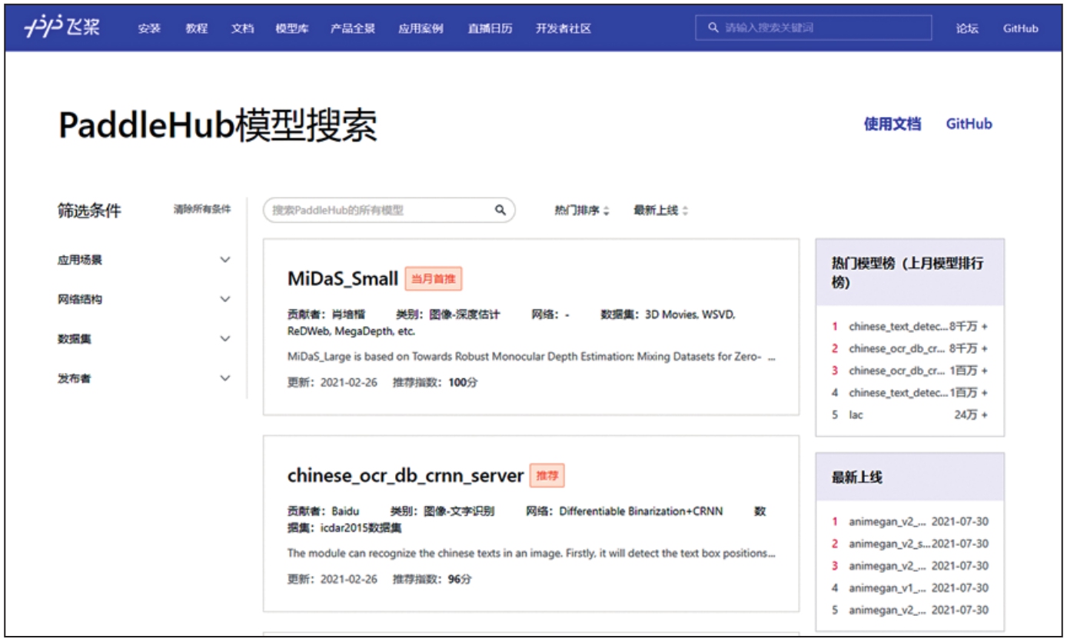Click the MiDaS_Large description text
Image resolution: width=1067 pixels, height=639 pixels.
(x=531, y=357)
